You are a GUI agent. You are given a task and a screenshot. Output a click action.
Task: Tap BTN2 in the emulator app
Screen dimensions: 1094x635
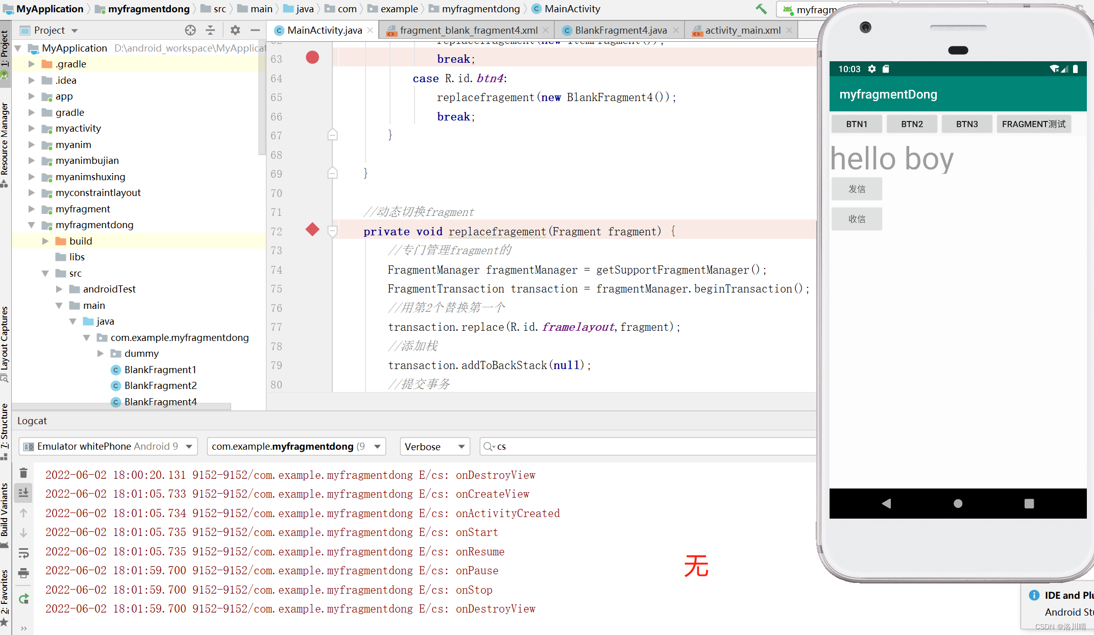coord(912,124)
